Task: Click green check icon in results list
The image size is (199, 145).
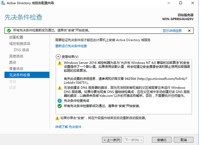Action: click(x=60, y=106)
